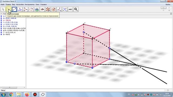Select the Polygon tool
Screen dimensions: 173x97
pos(26,9)
